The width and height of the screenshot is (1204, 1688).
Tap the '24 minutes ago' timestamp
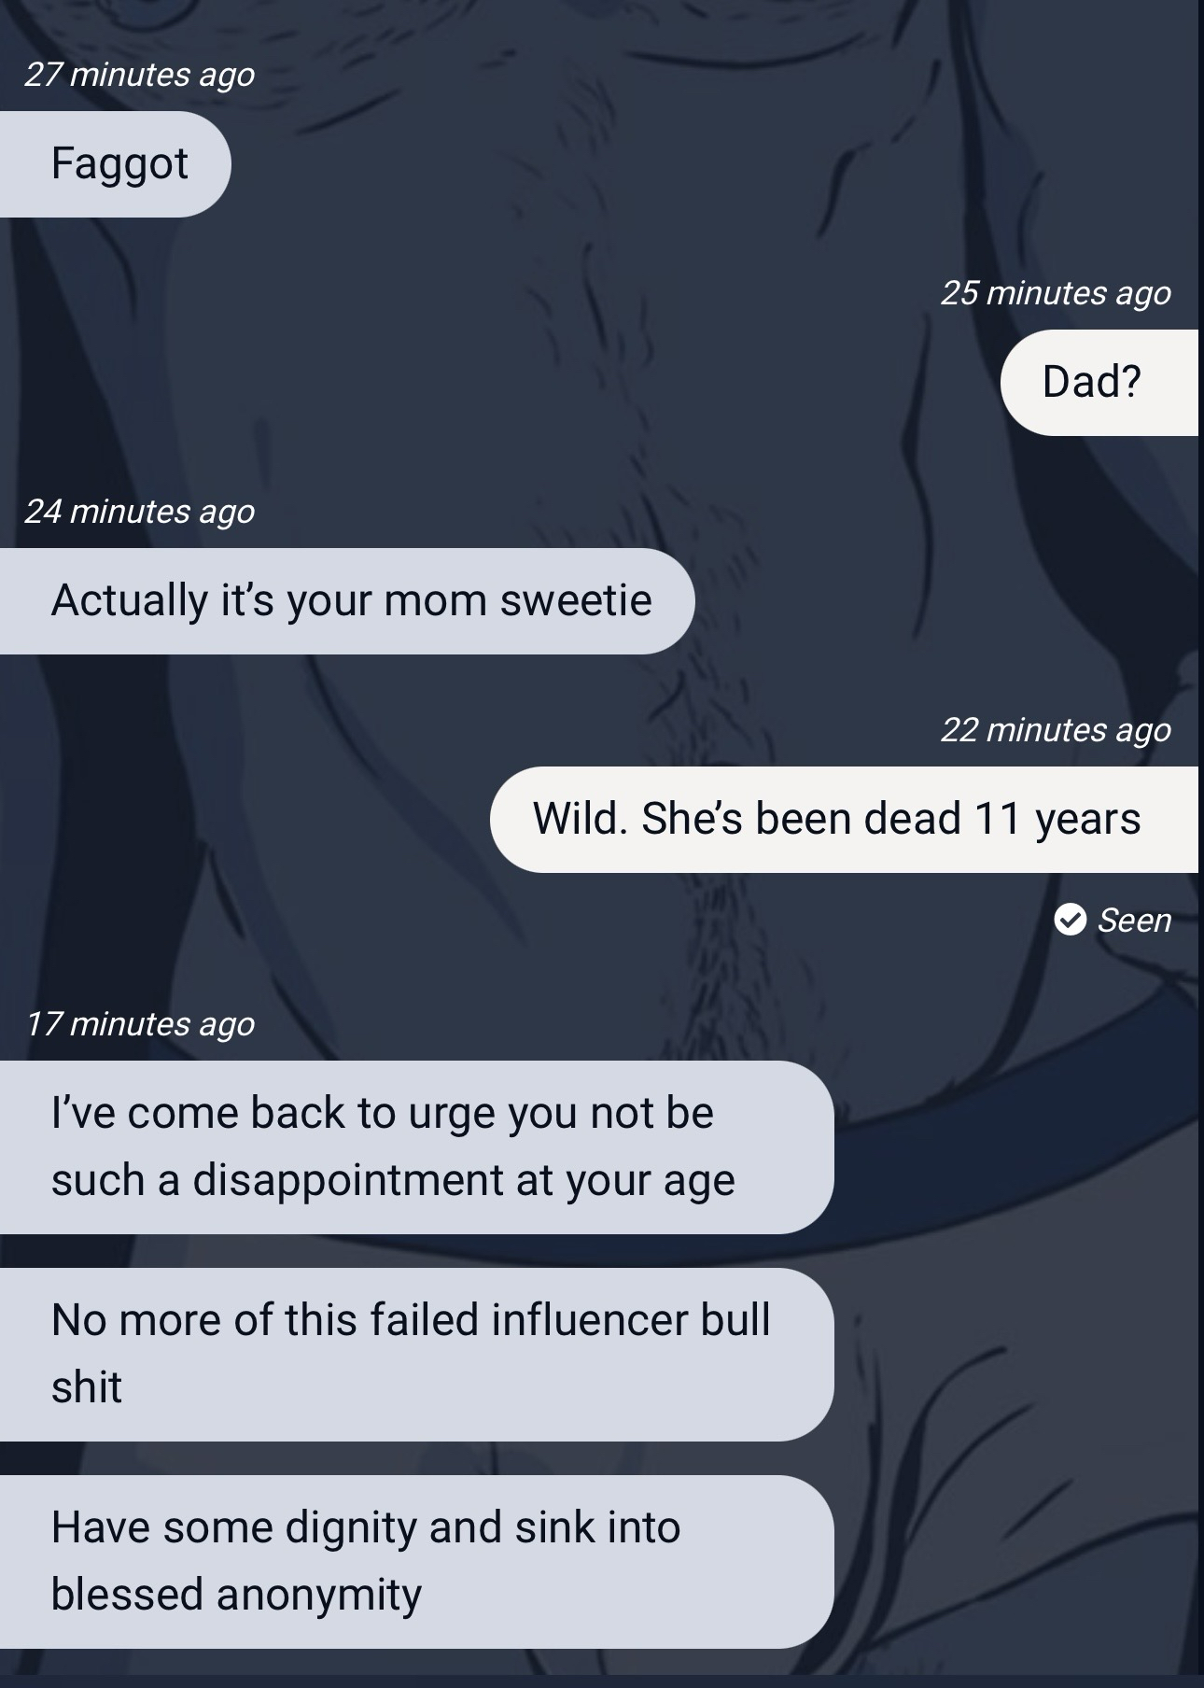click(139, 512)
